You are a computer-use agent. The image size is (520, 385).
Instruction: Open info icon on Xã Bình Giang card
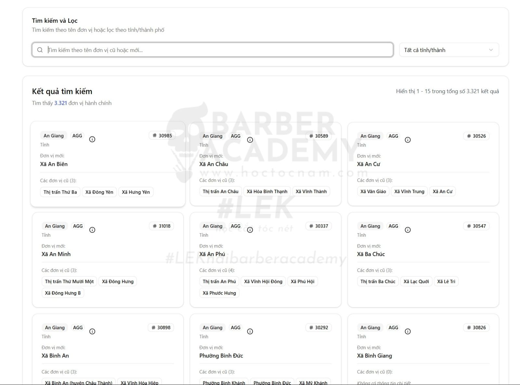[408, 331]
